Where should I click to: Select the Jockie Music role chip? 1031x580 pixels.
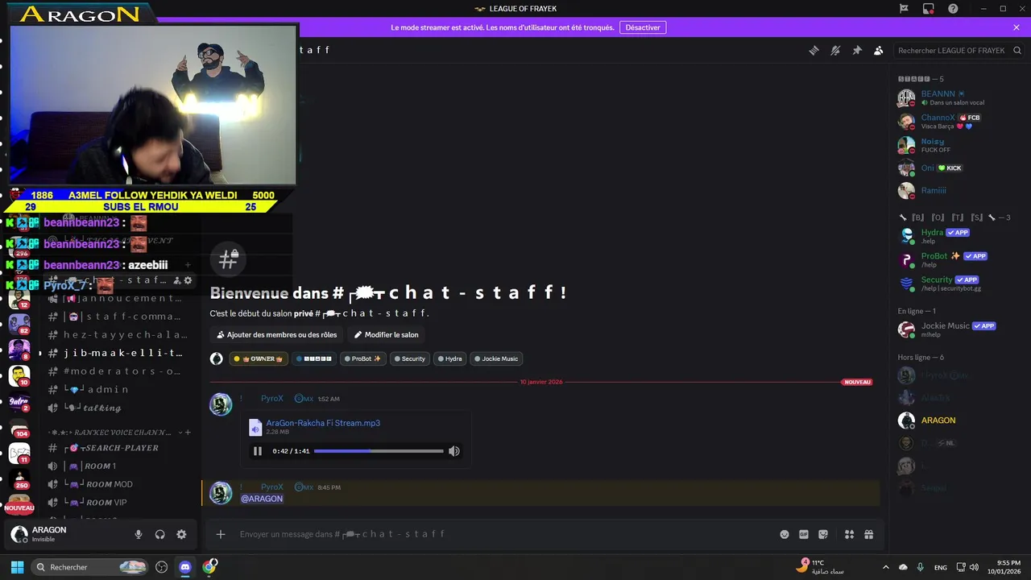(x=496, y=358)
